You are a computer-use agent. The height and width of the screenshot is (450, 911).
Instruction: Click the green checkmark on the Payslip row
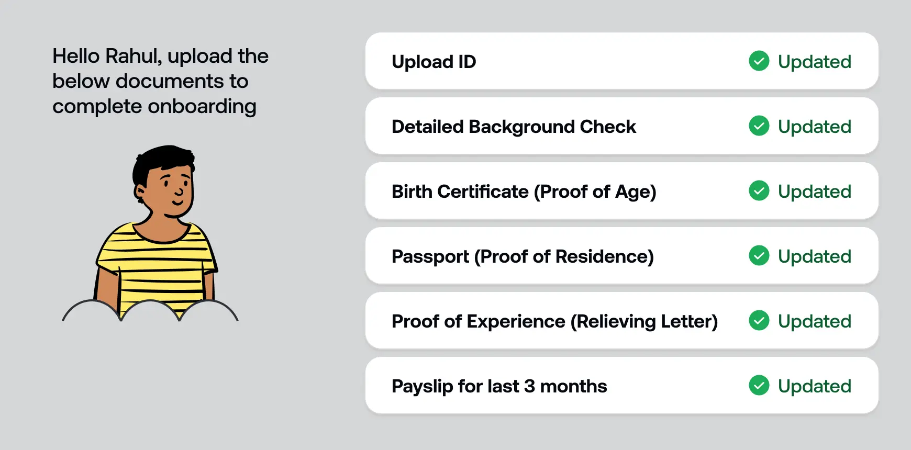(759, 386)
